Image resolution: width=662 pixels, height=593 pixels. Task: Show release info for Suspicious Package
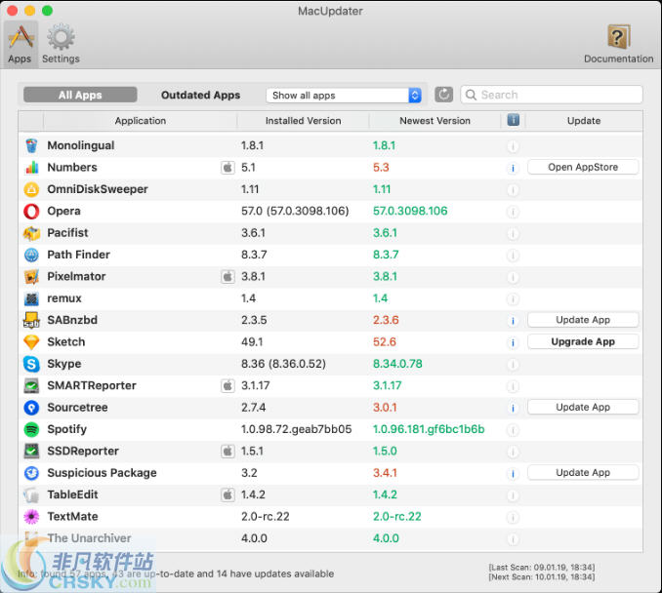click(513, 474)
